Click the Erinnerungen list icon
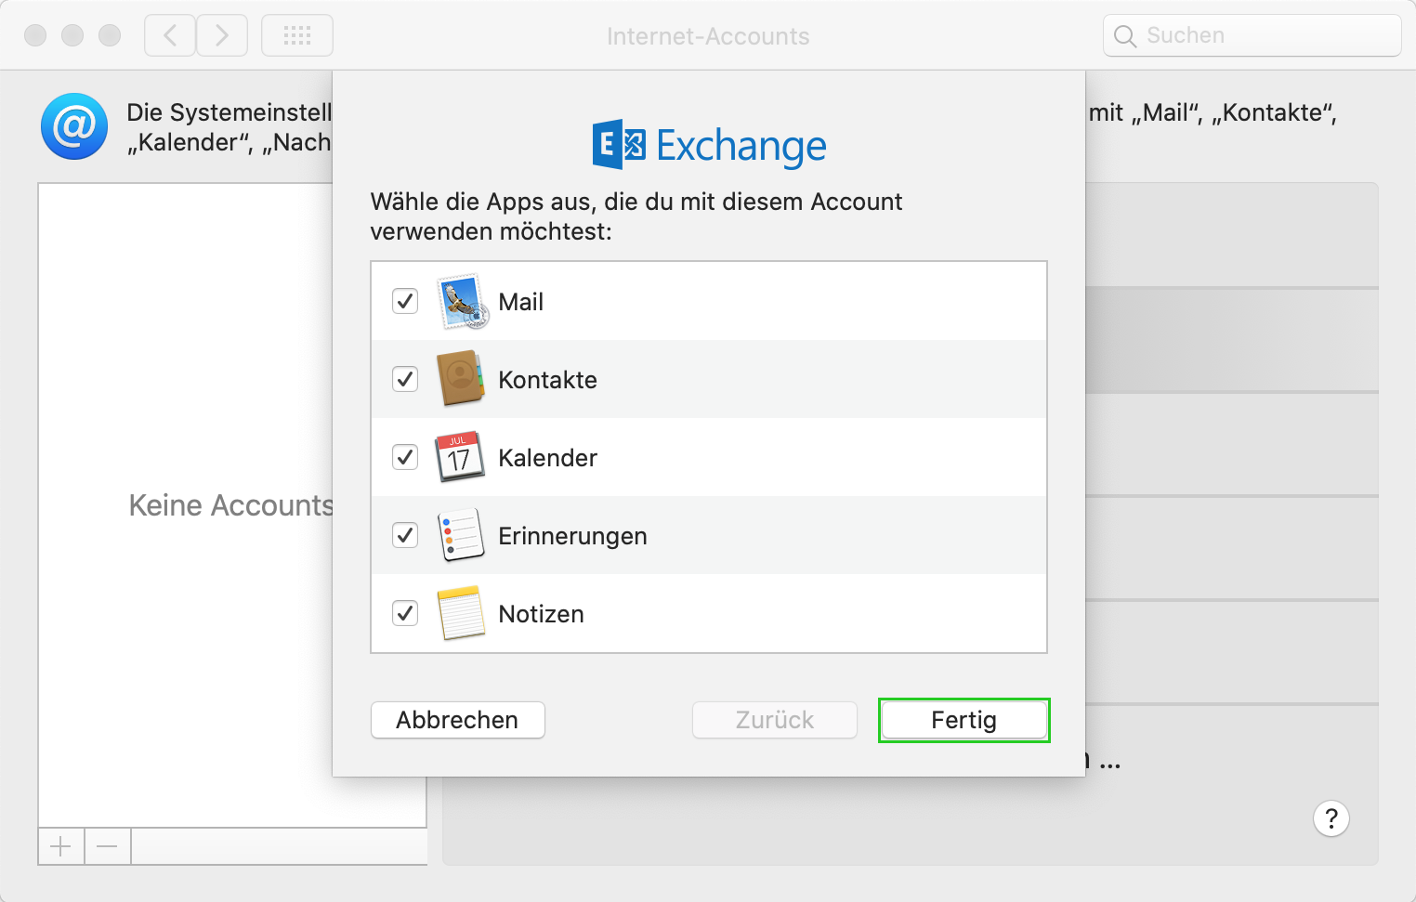The width and height of the screenshot is (1416, 902). (x=461, y=535)
